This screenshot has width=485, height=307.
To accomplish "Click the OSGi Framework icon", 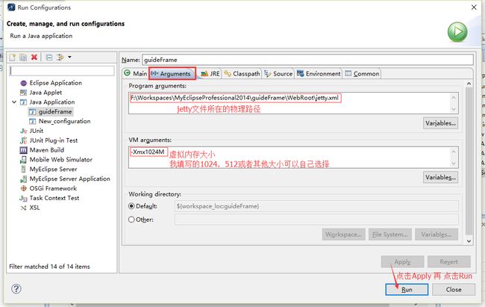I will [x=24, y=188].
